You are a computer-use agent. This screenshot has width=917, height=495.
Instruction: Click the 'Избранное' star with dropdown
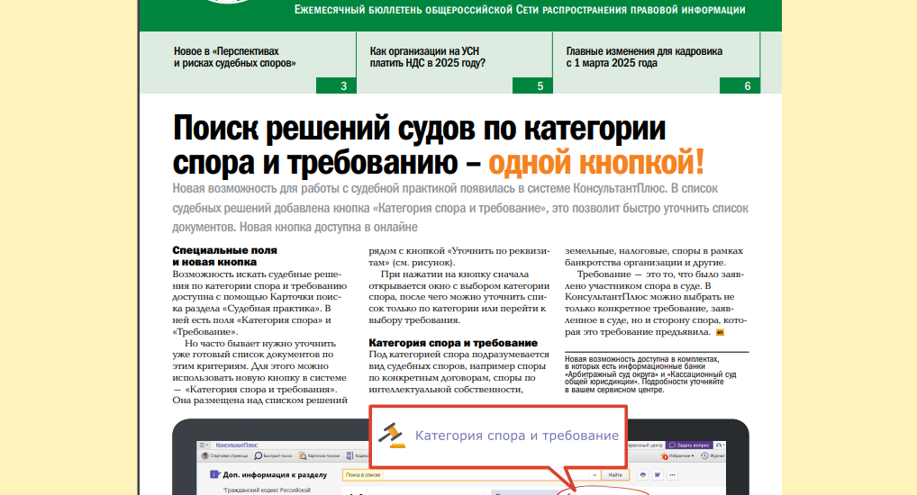[676, 455]
